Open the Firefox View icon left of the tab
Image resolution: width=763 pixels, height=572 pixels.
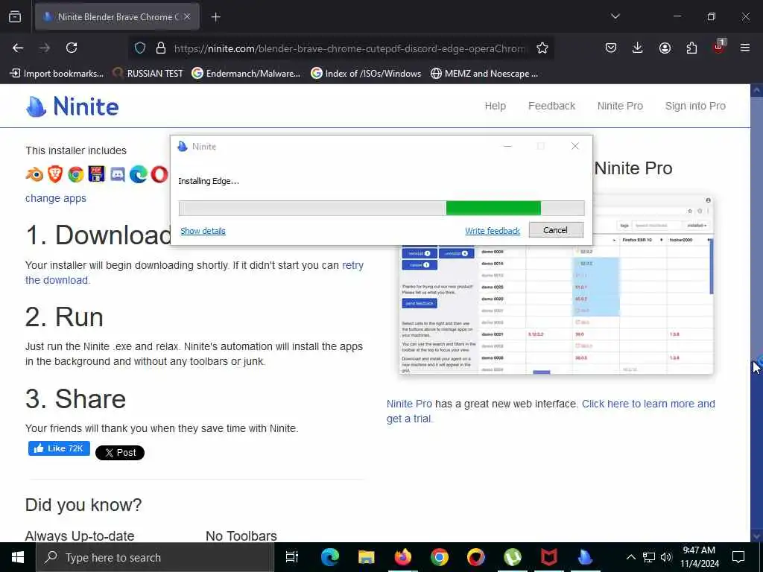click(x=15, y=16)
